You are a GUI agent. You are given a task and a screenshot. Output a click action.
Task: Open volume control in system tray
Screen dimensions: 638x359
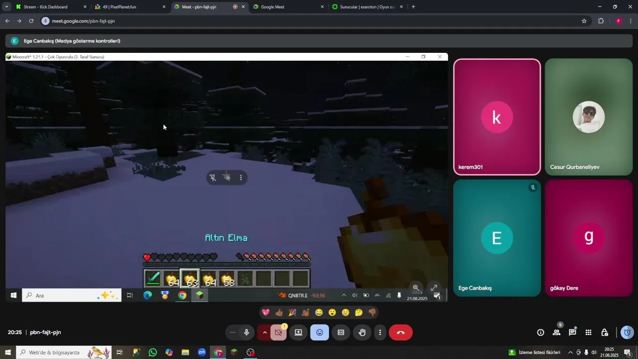point(594,353)
